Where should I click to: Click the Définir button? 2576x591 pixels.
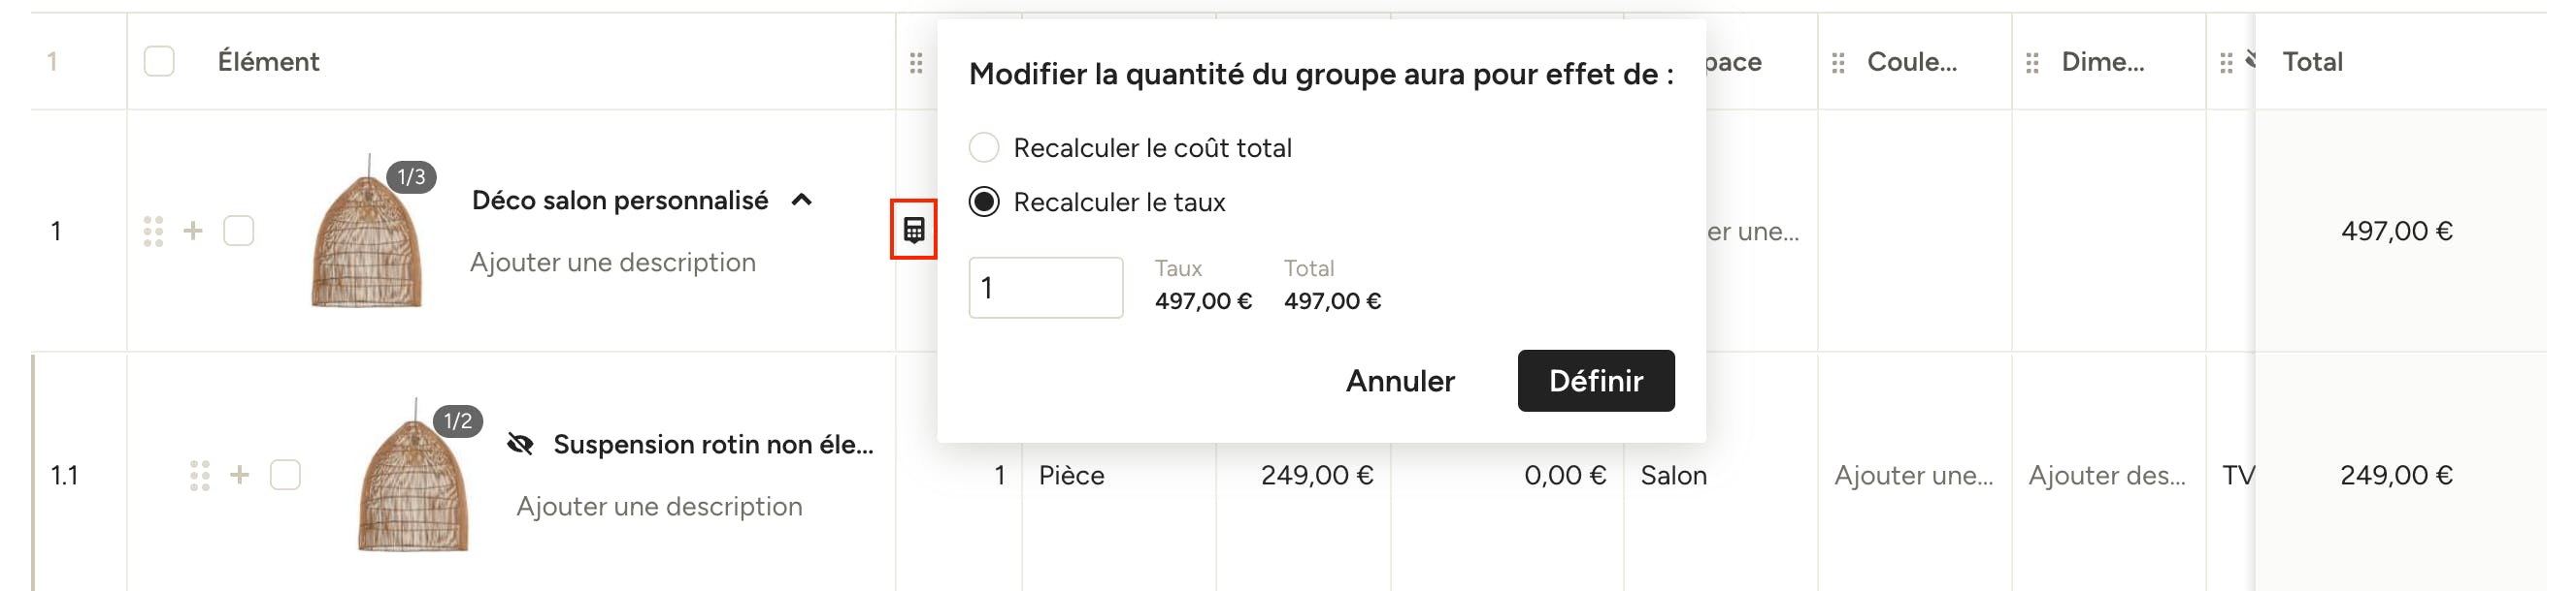1596,381
